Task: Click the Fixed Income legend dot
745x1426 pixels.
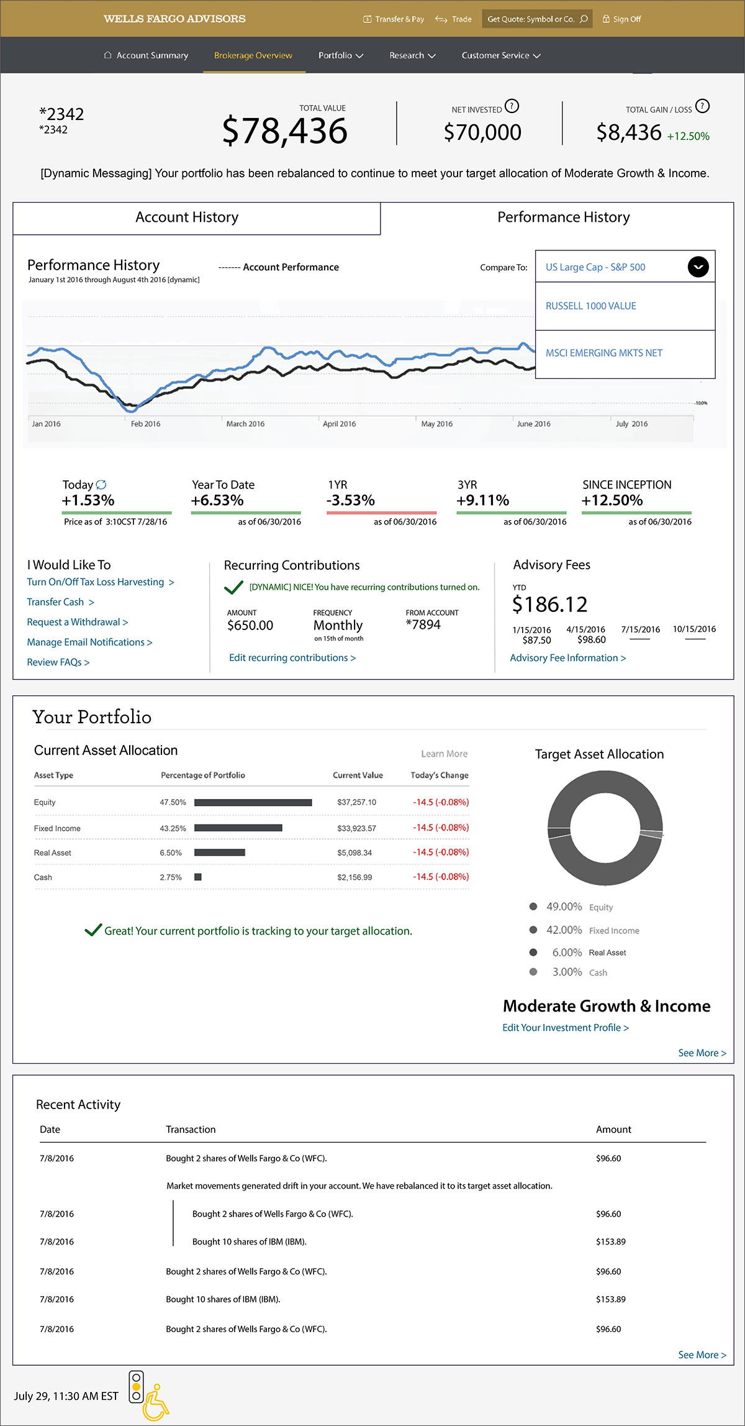Action: 533,930
